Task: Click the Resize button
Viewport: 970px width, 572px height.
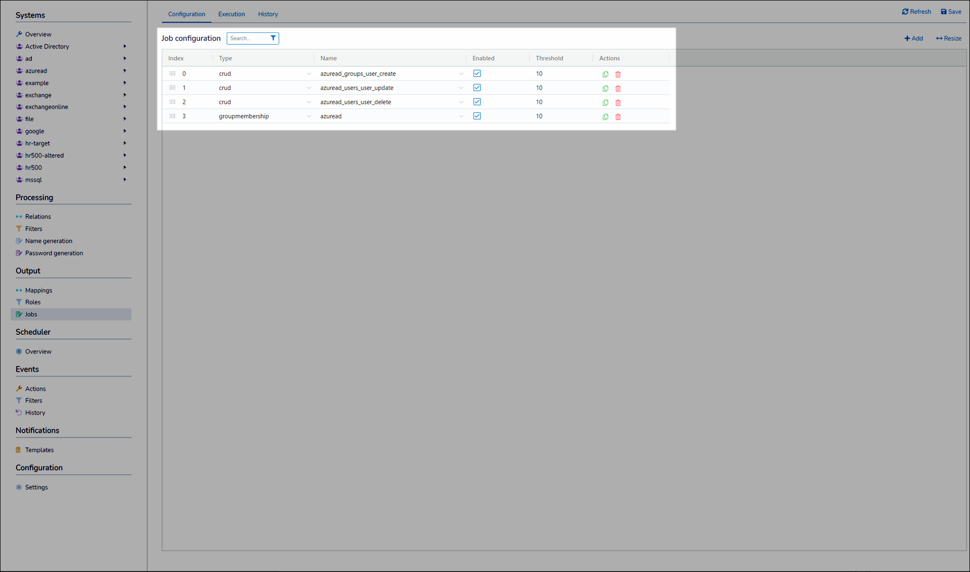Action: click(948, 38)
